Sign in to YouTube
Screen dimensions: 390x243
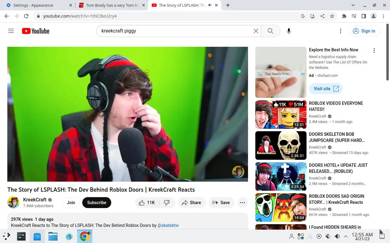364,31
